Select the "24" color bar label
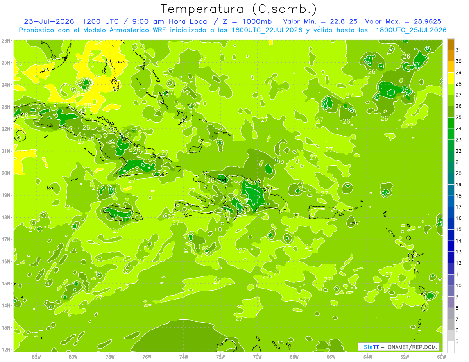 tap(459, 128)
